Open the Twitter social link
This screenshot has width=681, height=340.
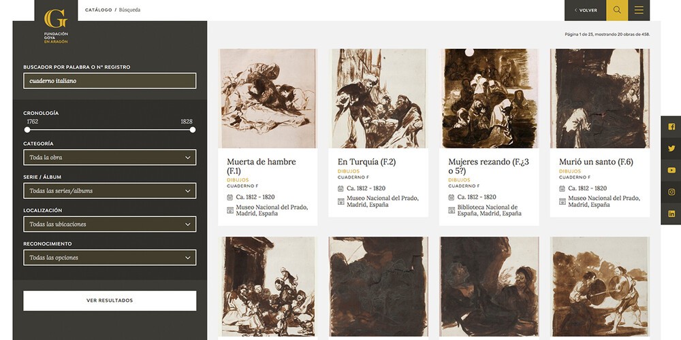coord(671,148)
